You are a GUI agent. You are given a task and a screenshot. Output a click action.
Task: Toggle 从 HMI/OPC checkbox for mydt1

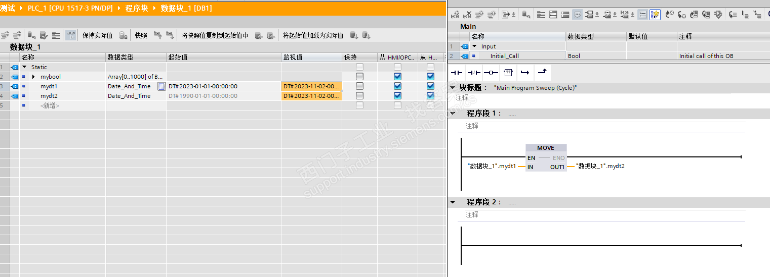[x=397, y=86]
